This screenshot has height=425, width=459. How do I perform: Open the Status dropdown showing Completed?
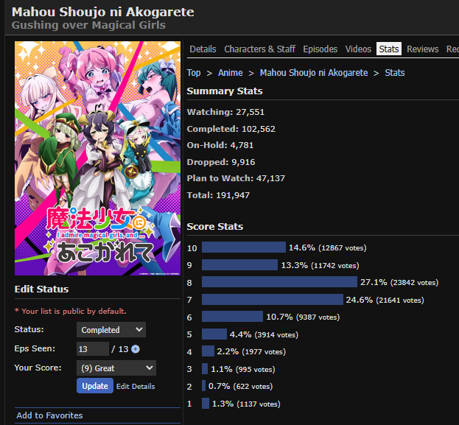(x=111, y=329)
